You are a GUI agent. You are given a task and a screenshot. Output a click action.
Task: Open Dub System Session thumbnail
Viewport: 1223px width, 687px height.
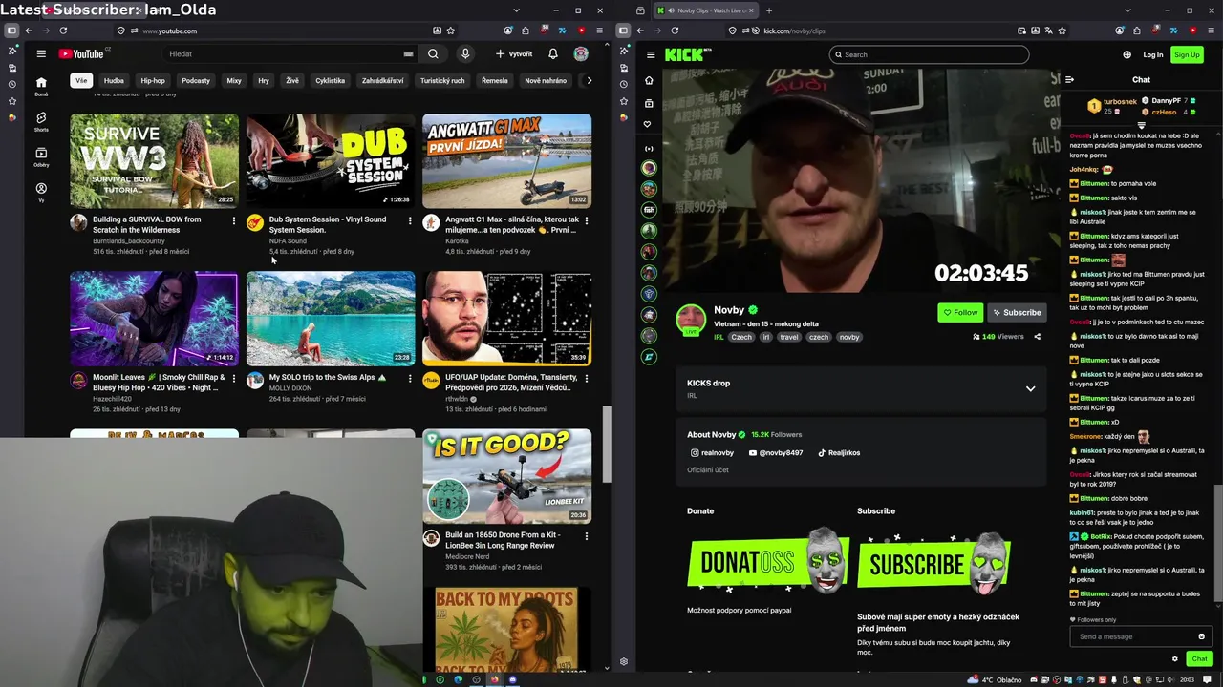[x=331, y=160]
